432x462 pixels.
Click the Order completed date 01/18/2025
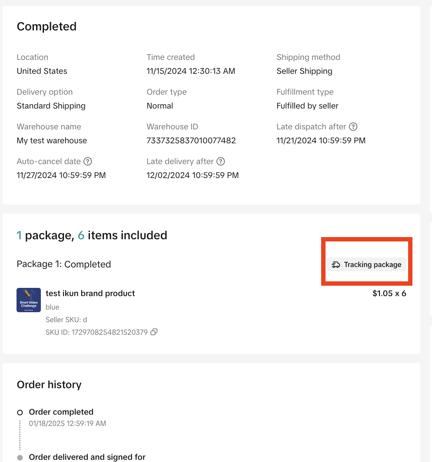67,423
